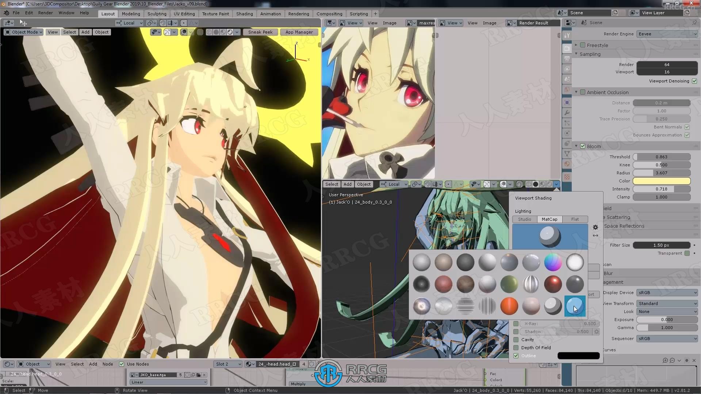Click the Bloom color swatch
Image resolution: width=701 pixels, height=394 pixels.
[x=662, y=181]
